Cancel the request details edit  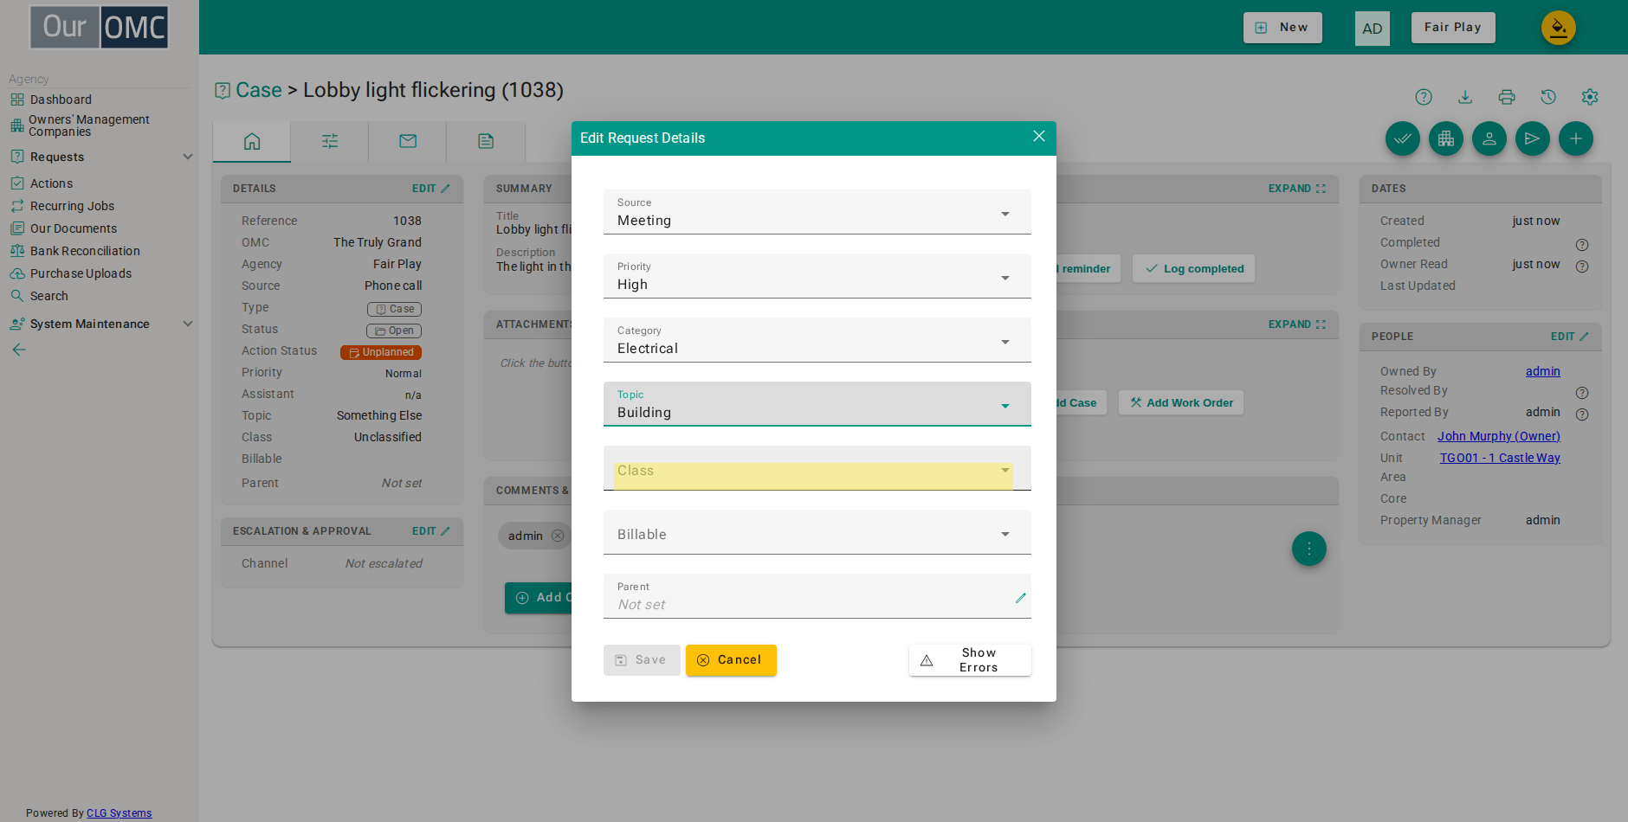731,660
